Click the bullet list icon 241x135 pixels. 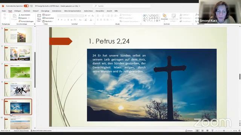click(x=98, y=16)
